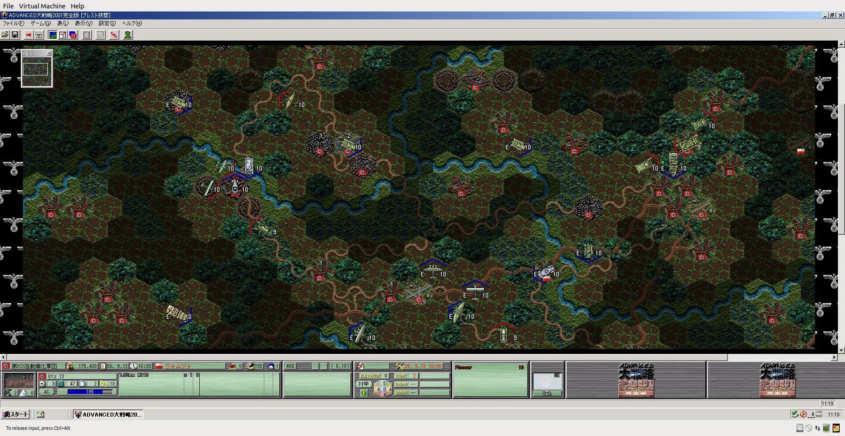The width and height of the screenshot is (845, 436).
Task: Click the 40% terrain value field
Action: (x=290, y=366)
